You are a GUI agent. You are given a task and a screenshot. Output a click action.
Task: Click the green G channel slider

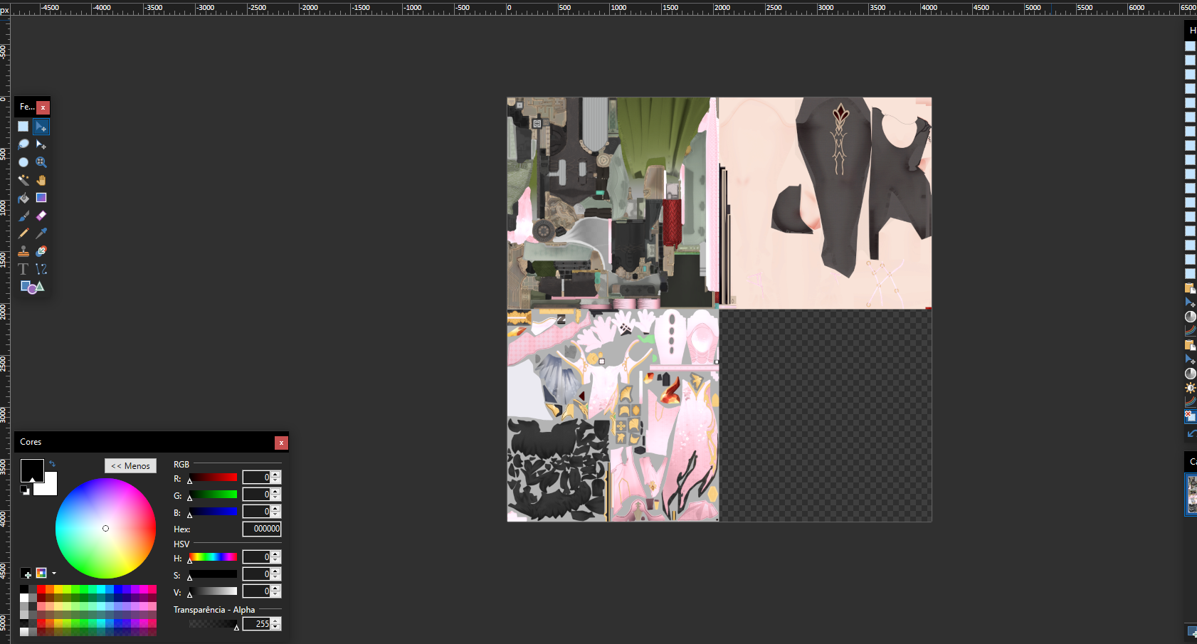213,495
